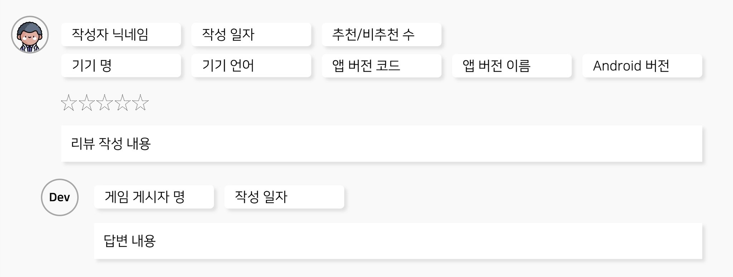Click the reviewer's cartoon avatar image
The image size is (733, 277).
coord(30,35)
